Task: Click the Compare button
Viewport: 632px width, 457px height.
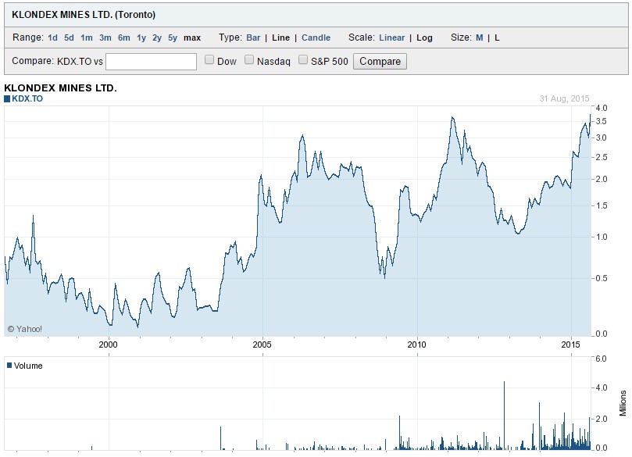Action: pos(380,61)
